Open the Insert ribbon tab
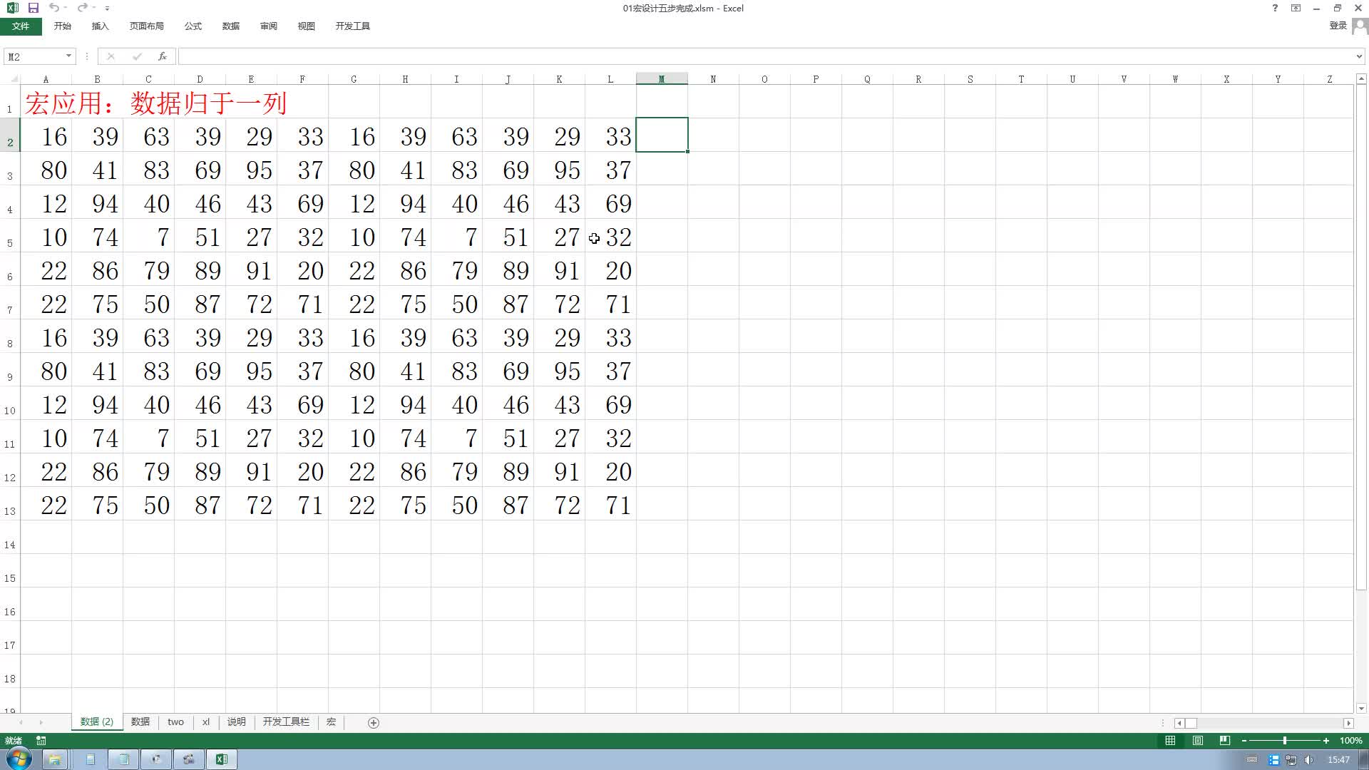This screenshot has height=770, width=1369. coord(100,26)
